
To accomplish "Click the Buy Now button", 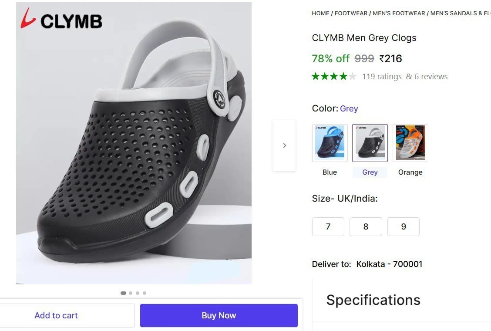I will pos(219,315).
